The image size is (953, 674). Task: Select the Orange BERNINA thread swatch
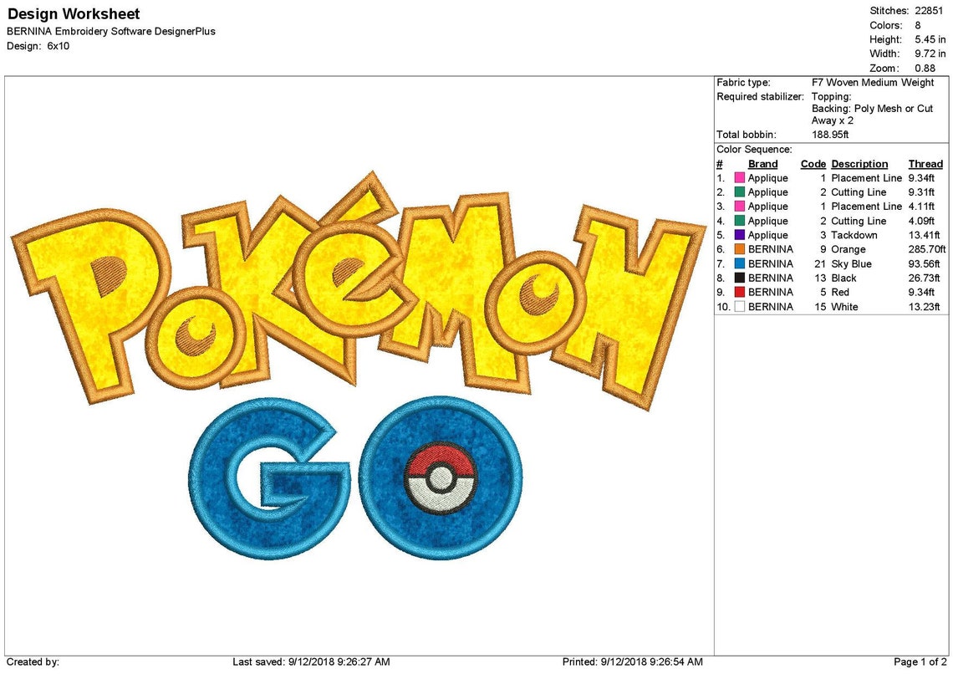coord(739,249)
